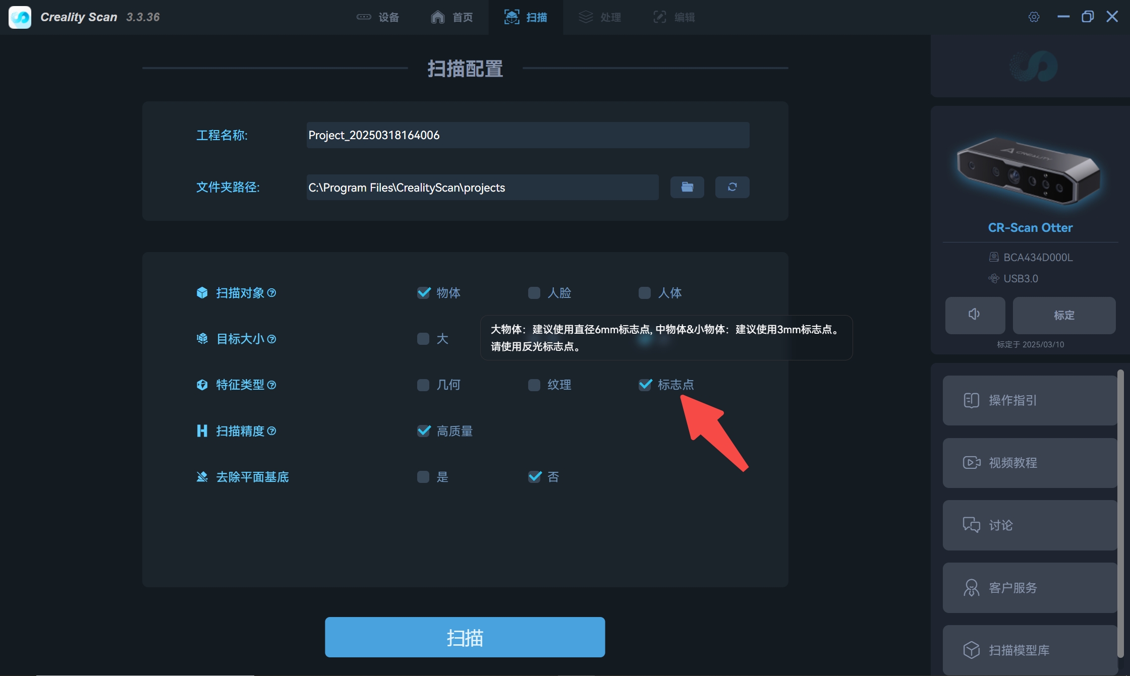Click help icon next to 扫描精度

click(x=272, y=431)
